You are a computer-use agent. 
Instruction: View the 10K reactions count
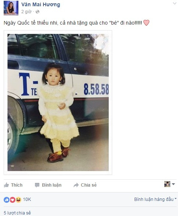[27, 199]
